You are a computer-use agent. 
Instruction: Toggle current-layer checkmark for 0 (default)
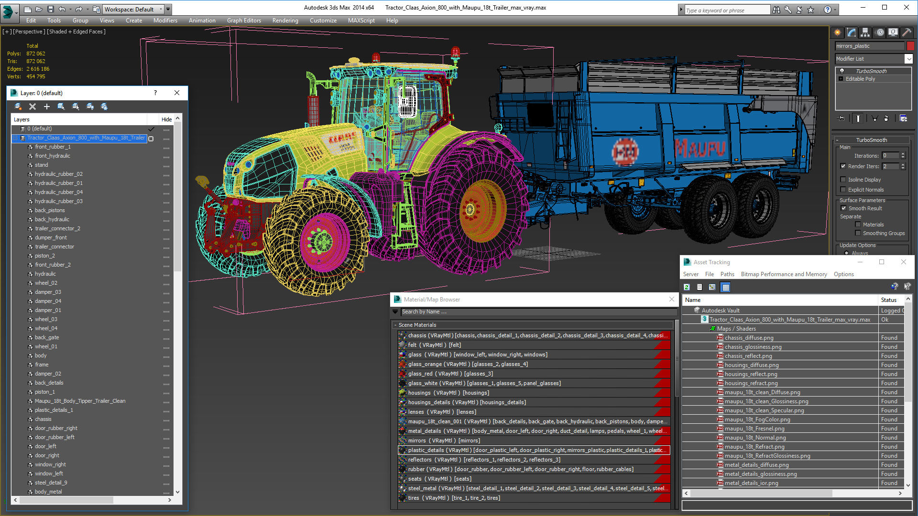151,129
